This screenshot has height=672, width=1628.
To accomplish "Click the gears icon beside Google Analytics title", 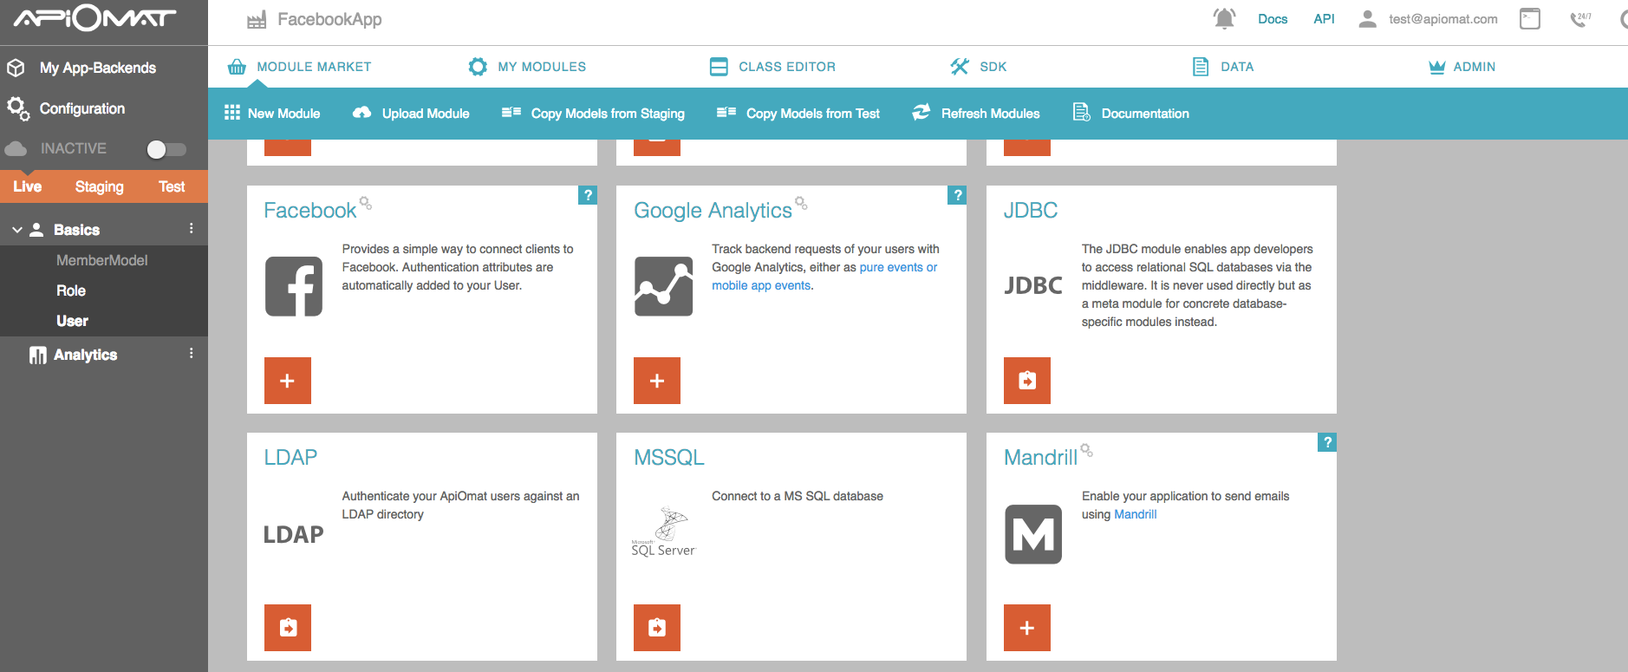I will point(801,203).
